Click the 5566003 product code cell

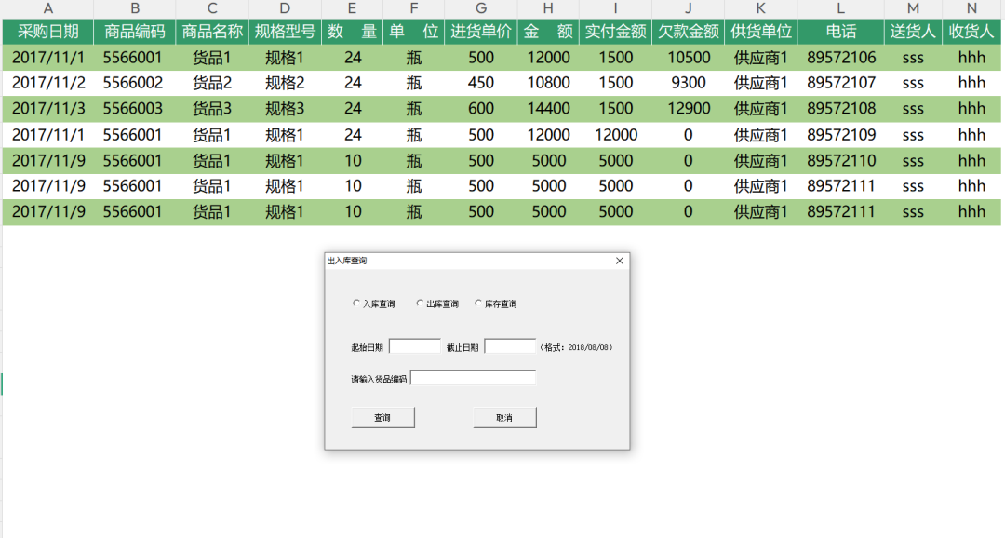point(133,109)
